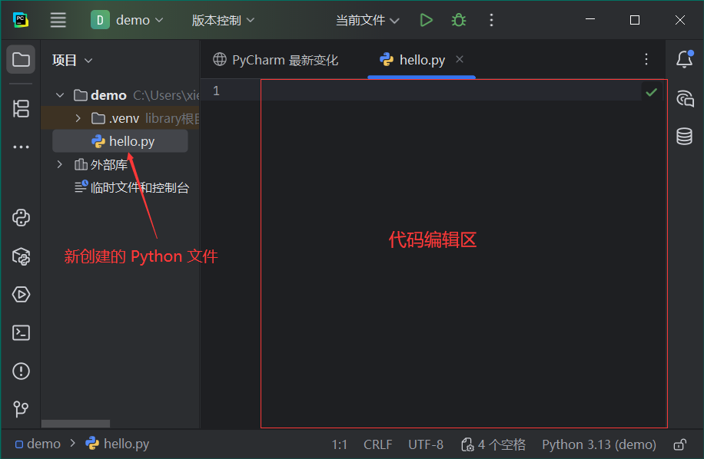The height and width of the screenshot is (459, 704).
Task: Click demo in the breadcrumb bar
Action: tap(38, 444)
